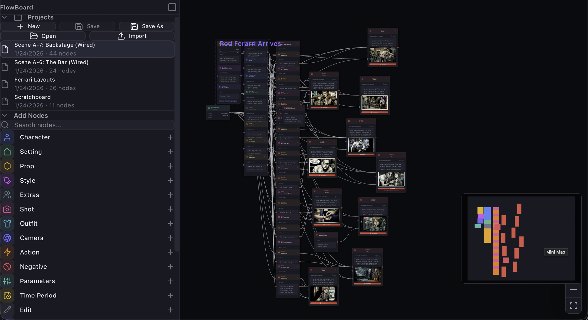Open Scene A-6: The Bar (Wired) project
The image size is (588, 320).
coord(87,67)
